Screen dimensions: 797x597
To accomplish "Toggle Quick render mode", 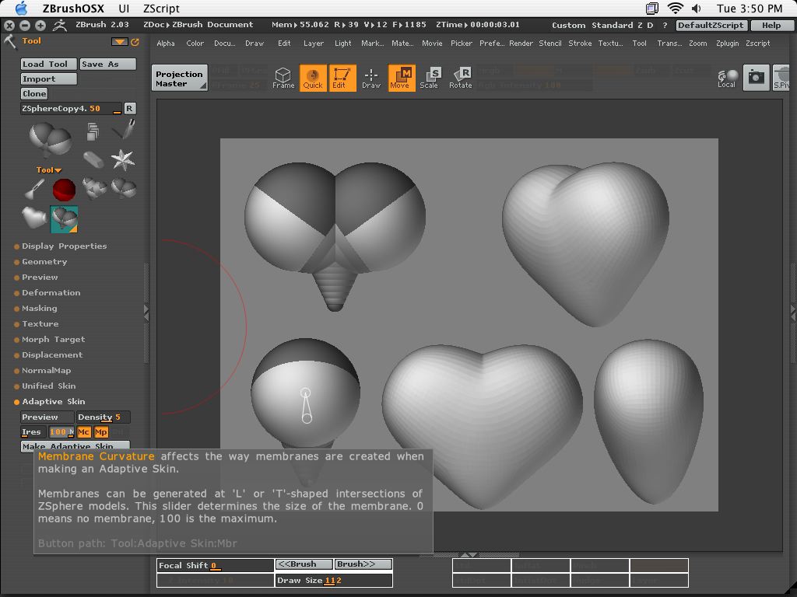I will [x=313, y=78].
